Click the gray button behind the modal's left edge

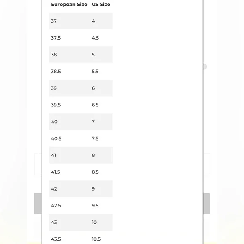pos(38,203)
